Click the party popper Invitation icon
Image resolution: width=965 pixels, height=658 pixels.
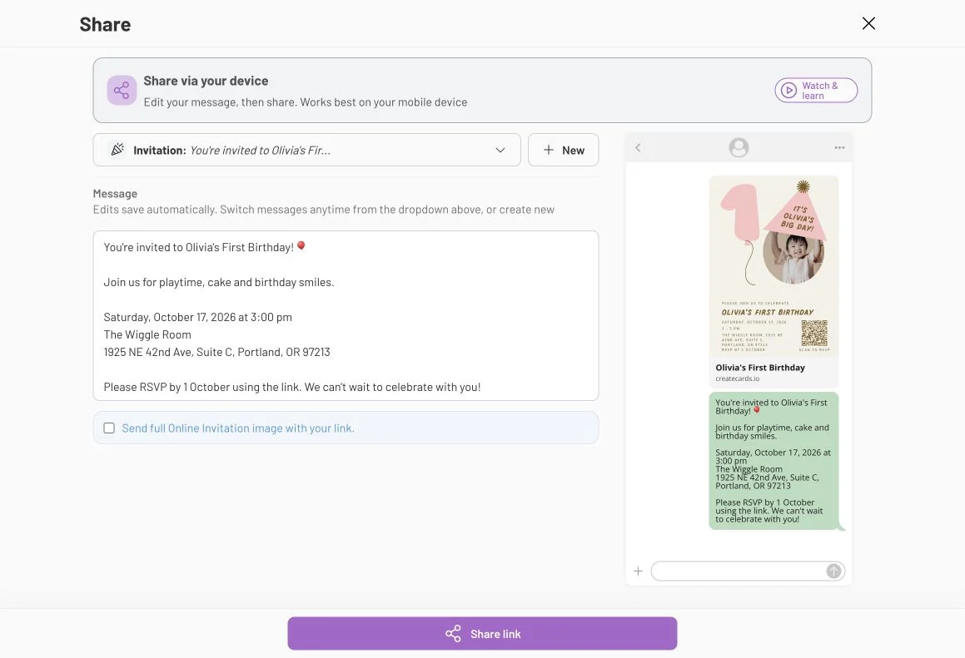(x=117, y=150)
